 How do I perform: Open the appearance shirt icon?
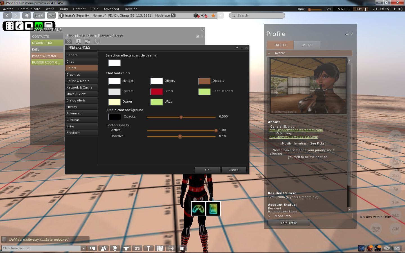coord(126,248)
